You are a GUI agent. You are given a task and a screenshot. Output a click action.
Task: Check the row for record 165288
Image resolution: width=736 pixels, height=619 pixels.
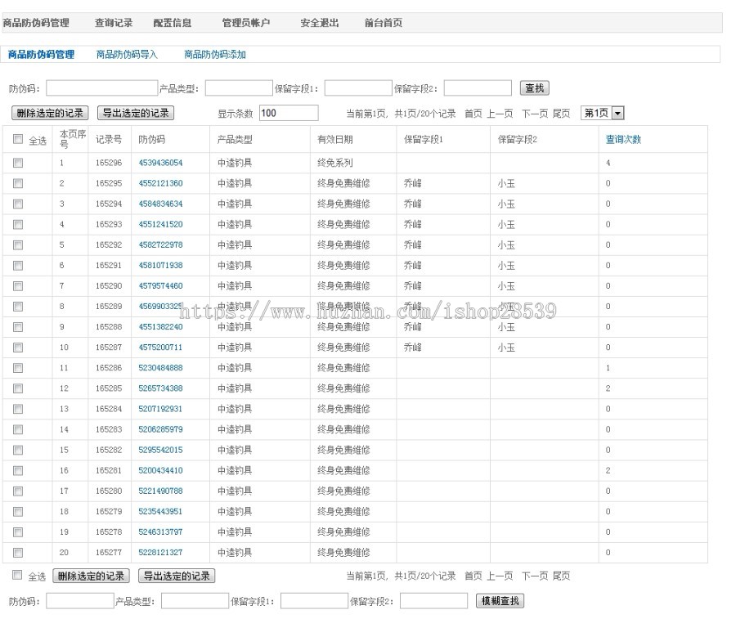coord(18,327)
